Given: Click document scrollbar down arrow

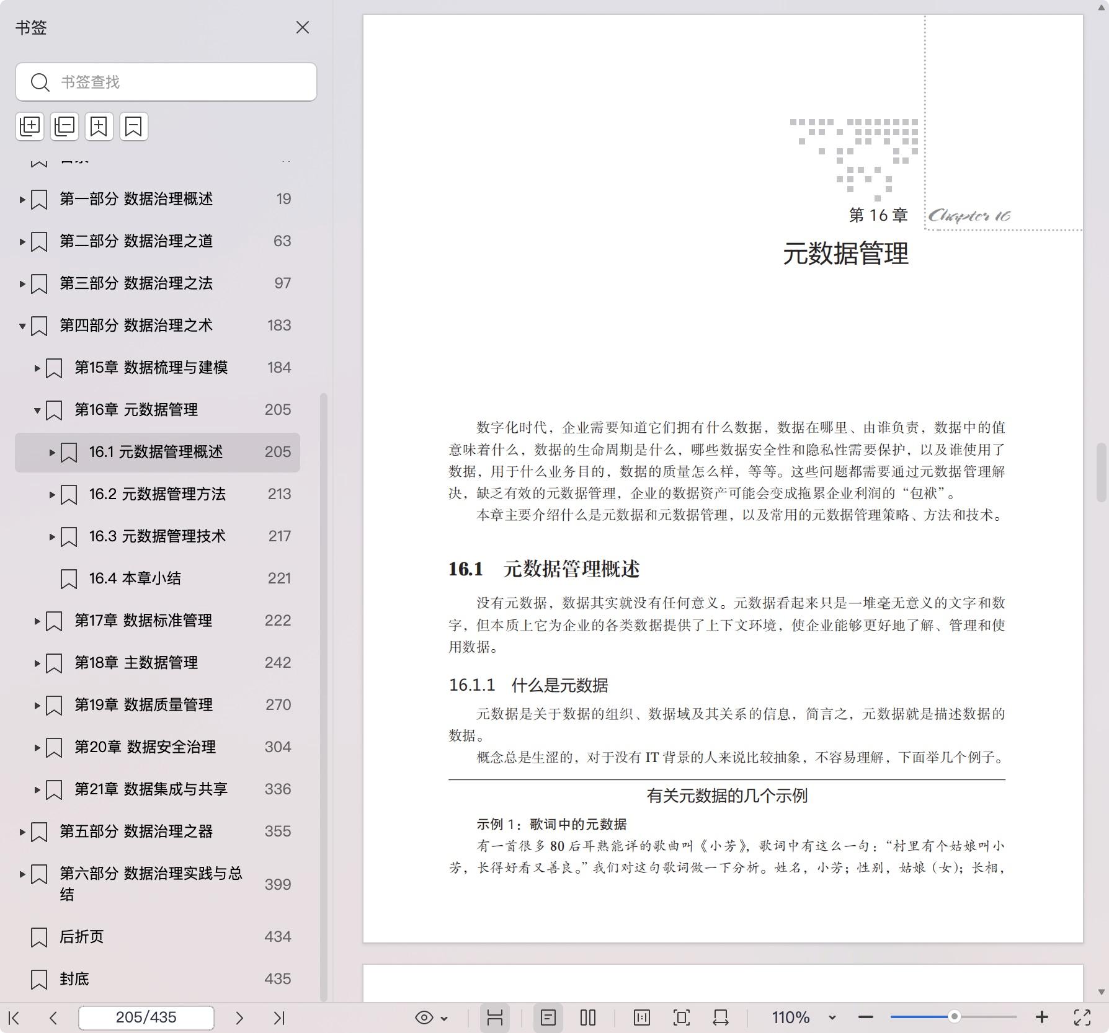Looking at the screenshot, I should (1102, 992).
